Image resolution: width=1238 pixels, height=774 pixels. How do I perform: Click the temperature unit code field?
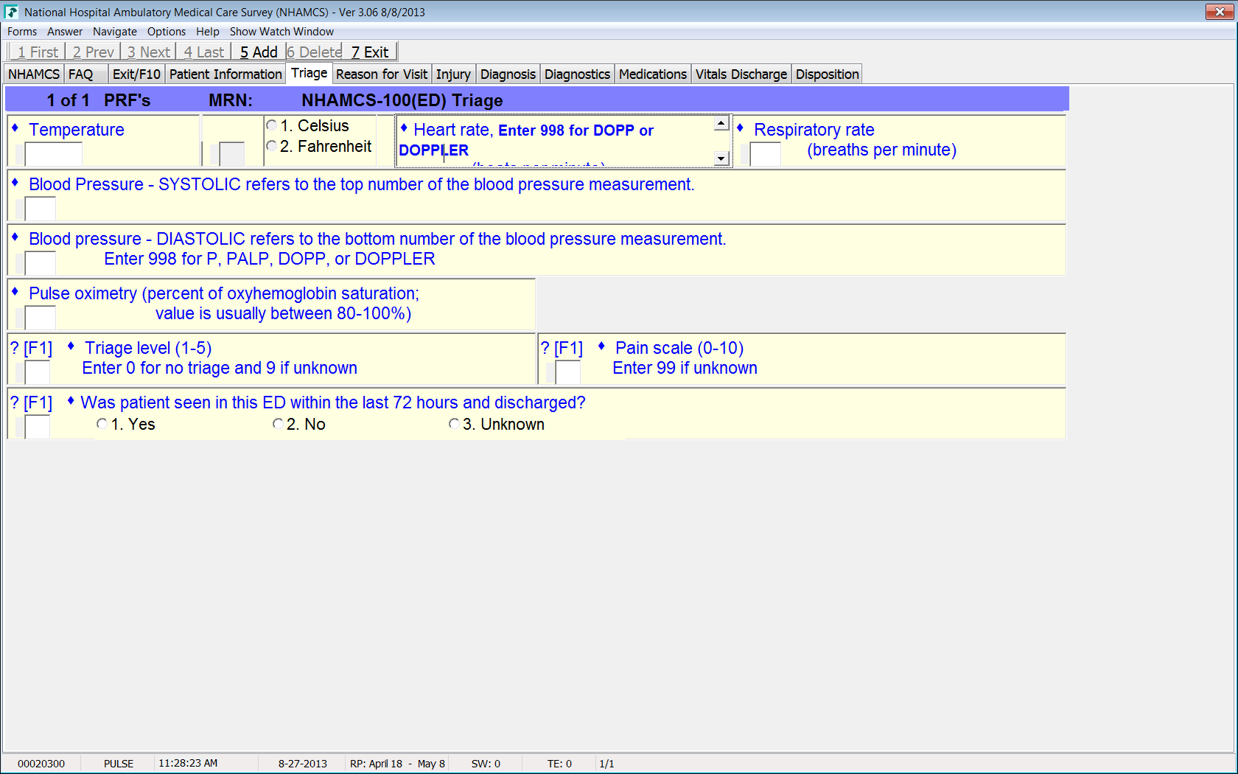[232, 154]
